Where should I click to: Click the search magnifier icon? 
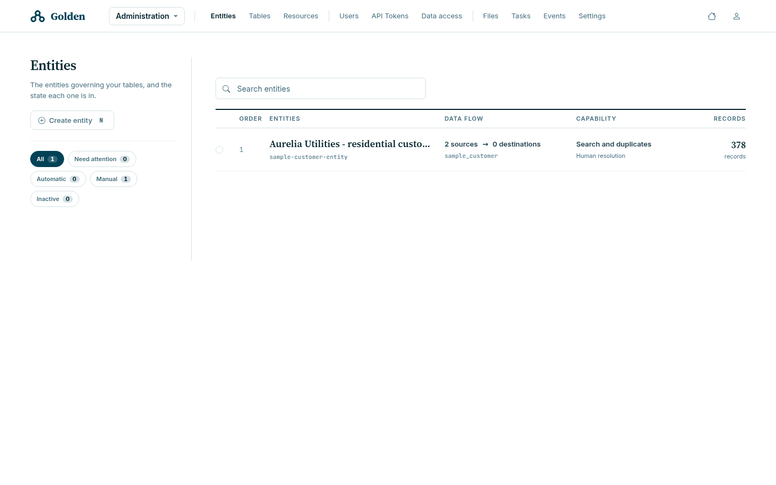[x=226, y=89]
